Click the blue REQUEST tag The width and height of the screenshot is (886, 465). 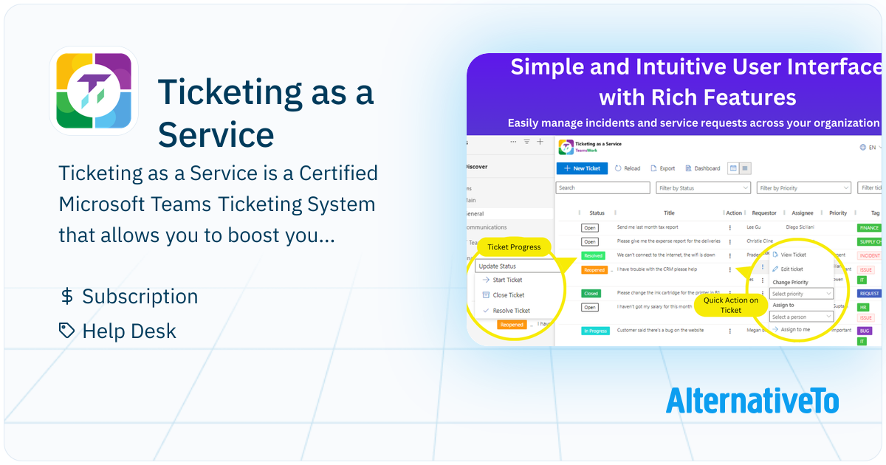point(869,293)
